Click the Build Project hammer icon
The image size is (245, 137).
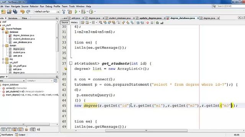click(64, 12)
